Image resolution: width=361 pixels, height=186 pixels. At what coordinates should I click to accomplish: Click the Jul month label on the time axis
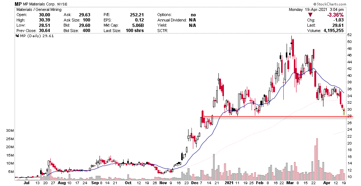27,183
